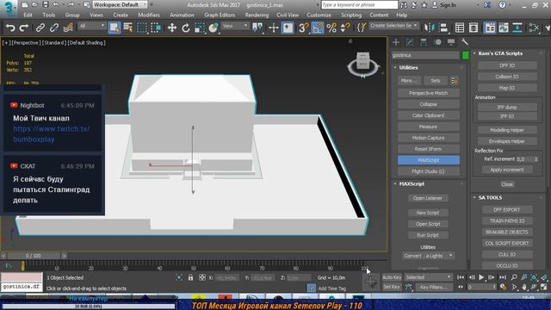
Task: Pick Rectangular Selection Region tool
Action: click(142, 28)
